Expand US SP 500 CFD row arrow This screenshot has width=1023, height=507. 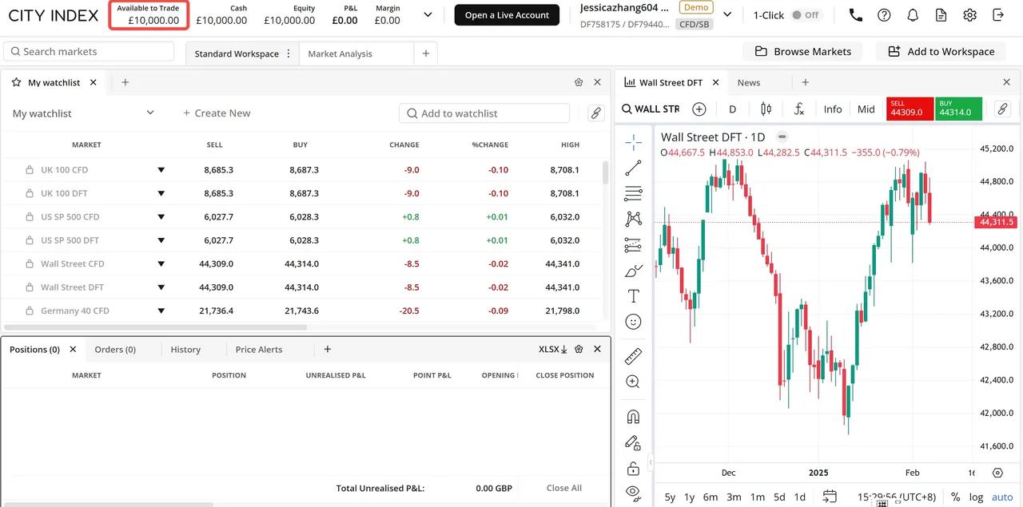pyautogui.click(x=161, y=217)
